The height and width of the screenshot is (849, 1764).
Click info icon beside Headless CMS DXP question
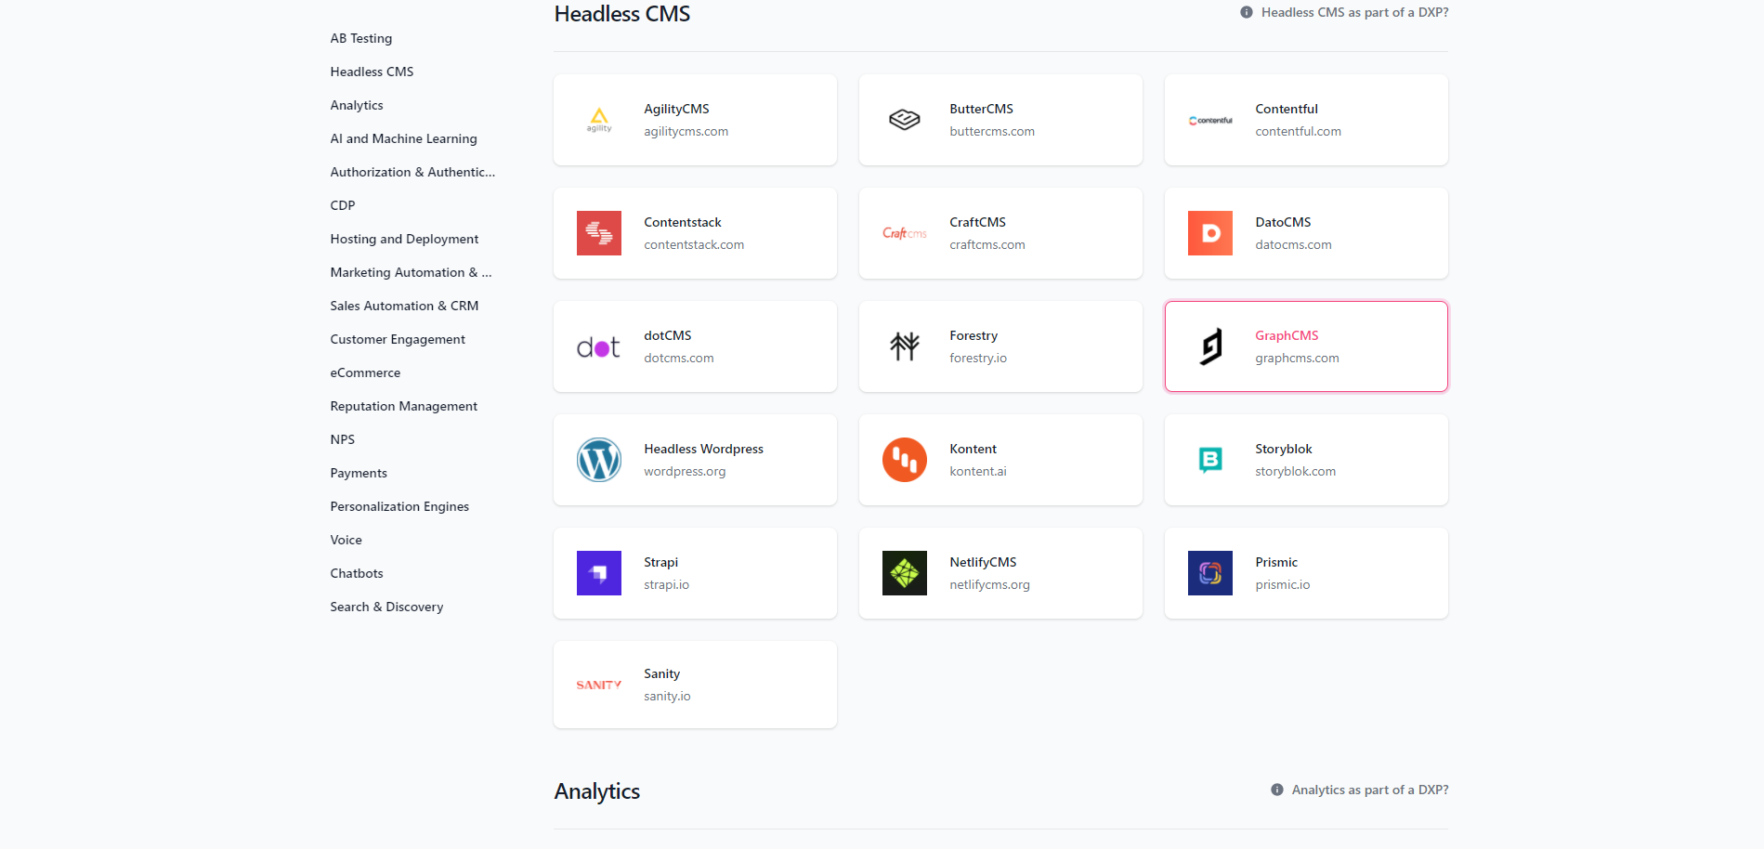(1247, 12)
